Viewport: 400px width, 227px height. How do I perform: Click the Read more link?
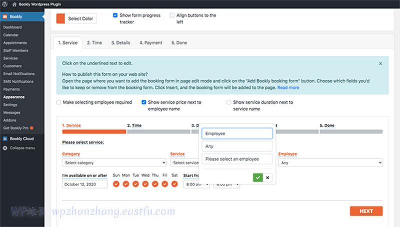click(288, 87)
